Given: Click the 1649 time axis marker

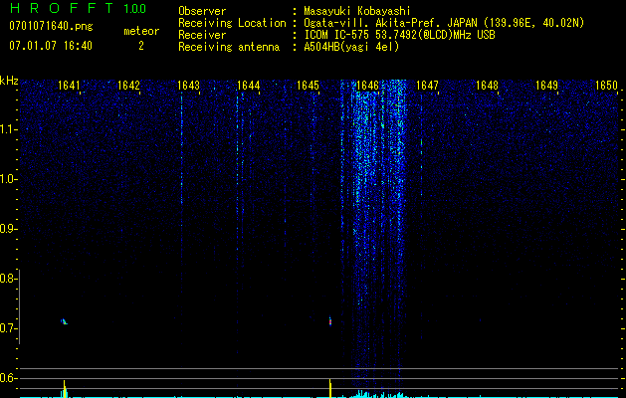Looking at the screenshot, I should click(x=546, y=86).
